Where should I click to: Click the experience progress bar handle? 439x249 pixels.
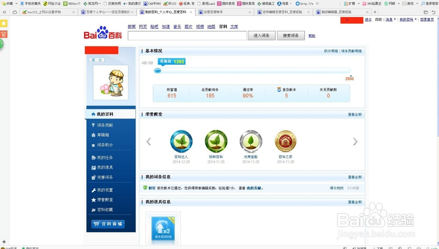tap(158, 71)
